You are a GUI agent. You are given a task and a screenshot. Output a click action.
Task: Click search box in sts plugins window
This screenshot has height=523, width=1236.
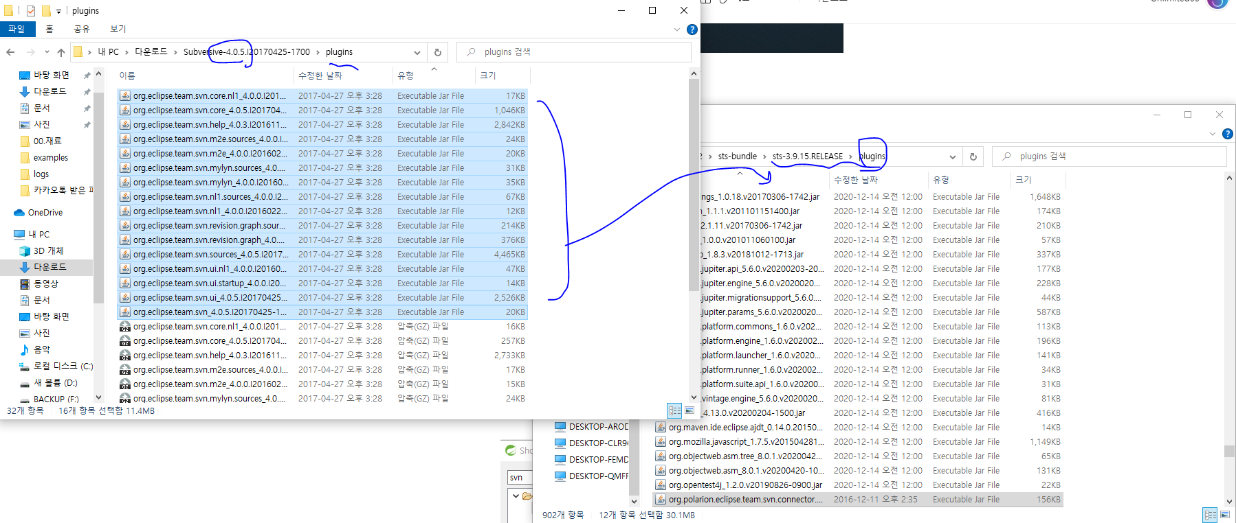pos(1110,156)
